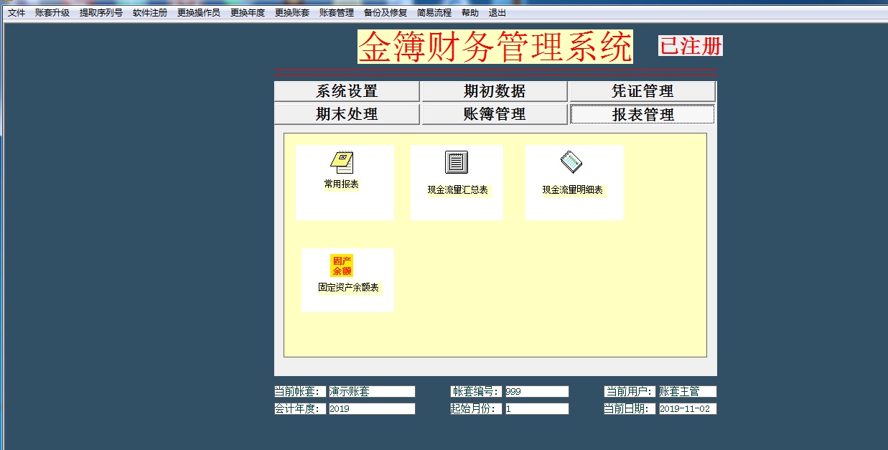Click the 会计年度 field showing 2019
Viewport: 888px width, 450px height.
(x=371, y=409)
